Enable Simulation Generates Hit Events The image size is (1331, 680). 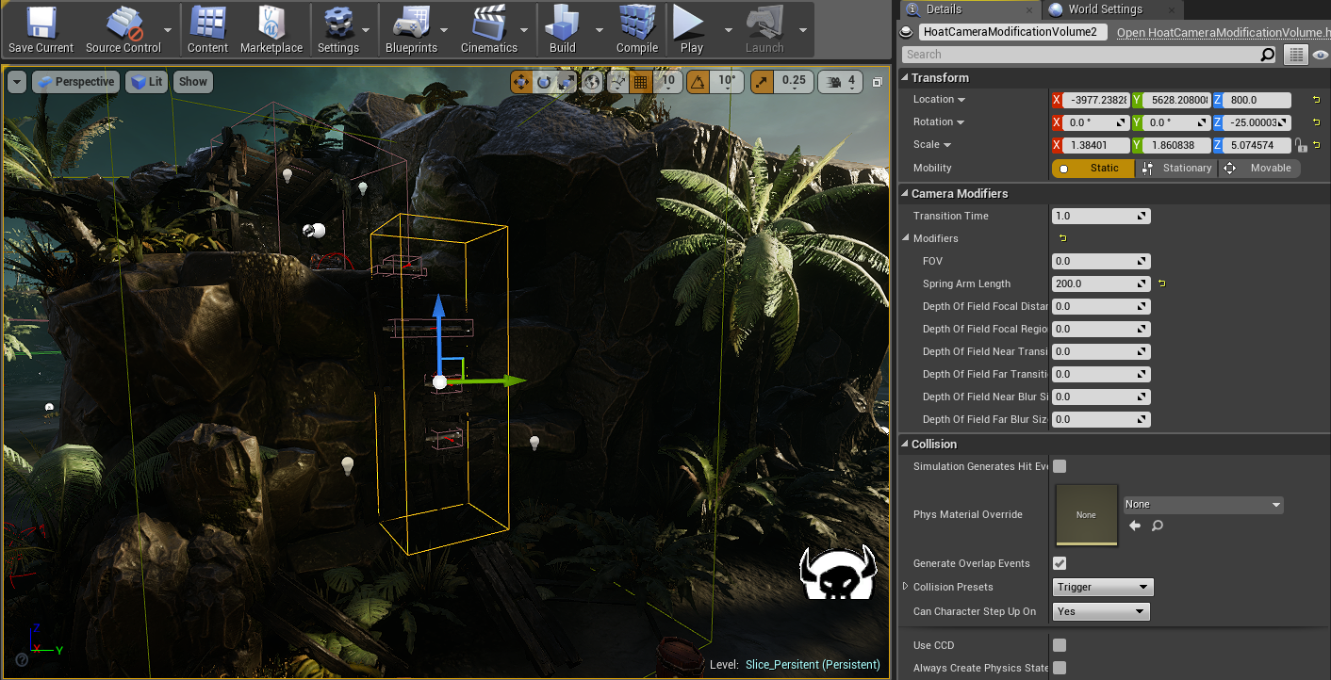(1059, 465)
